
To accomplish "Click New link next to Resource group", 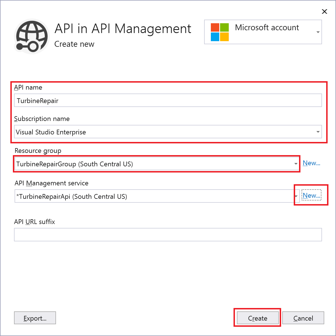I will coord(311,163).
